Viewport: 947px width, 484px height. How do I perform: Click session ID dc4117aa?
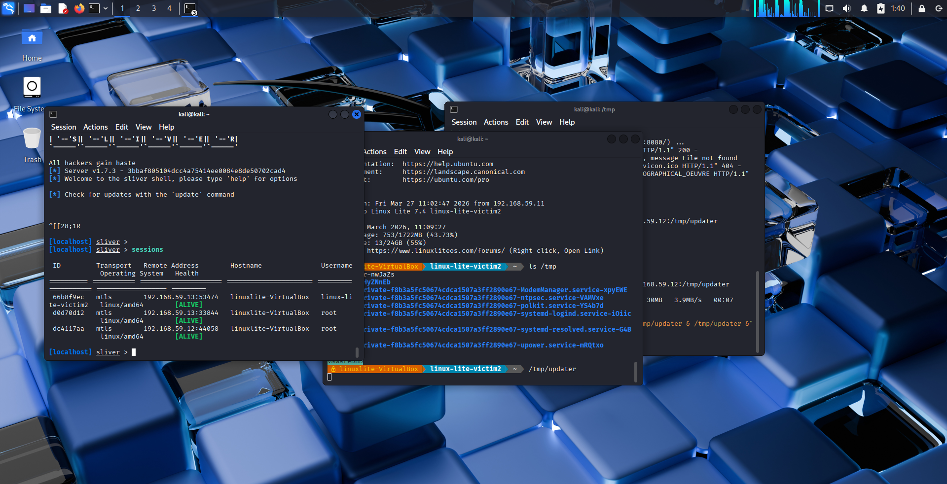(69, 329)
